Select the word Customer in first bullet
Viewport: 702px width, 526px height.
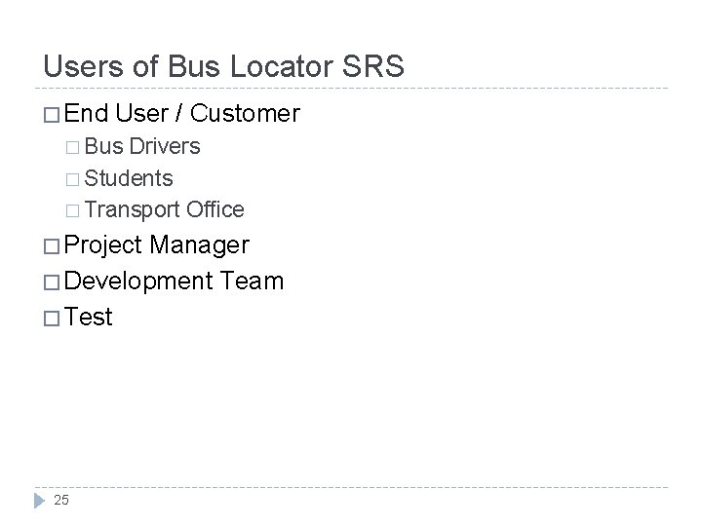point(245,114)
